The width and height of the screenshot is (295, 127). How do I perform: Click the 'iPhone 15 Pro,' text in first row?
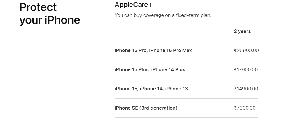[131, 50]
